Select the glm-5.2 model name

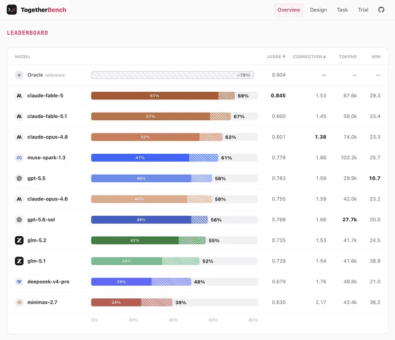[x=37, y=241]
